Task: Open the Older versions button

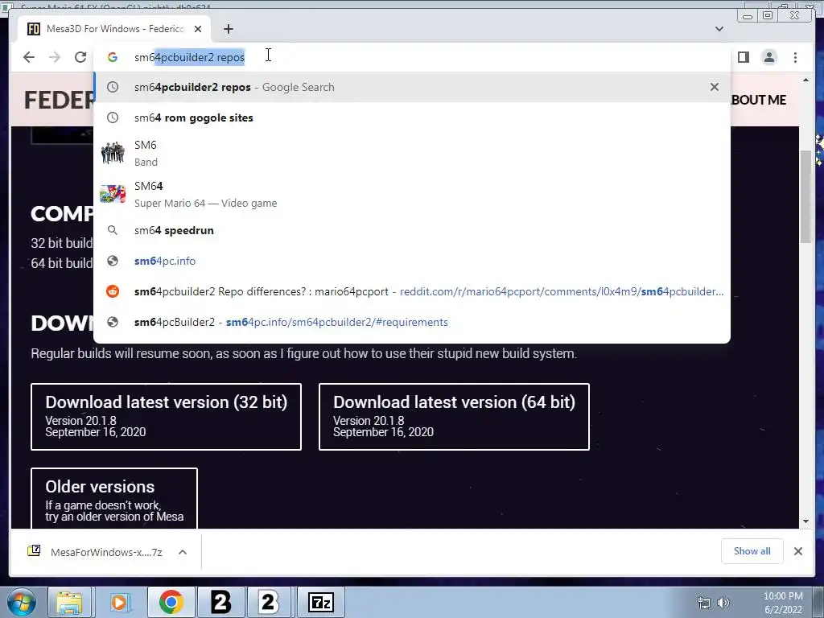Action: click(114, 497)
